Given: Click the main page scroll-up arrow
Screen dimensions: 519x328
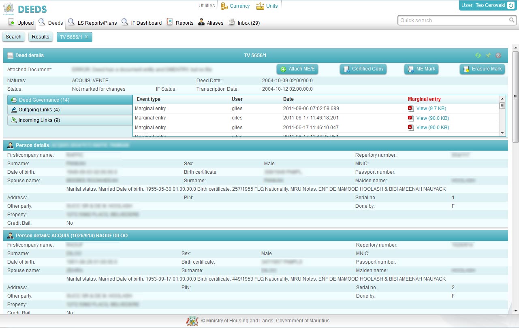Looking at the screenshot, I should (516, 47).
